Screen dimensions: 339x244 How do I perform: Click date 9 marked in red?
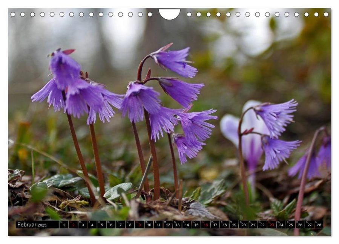[x=139, y=225]
